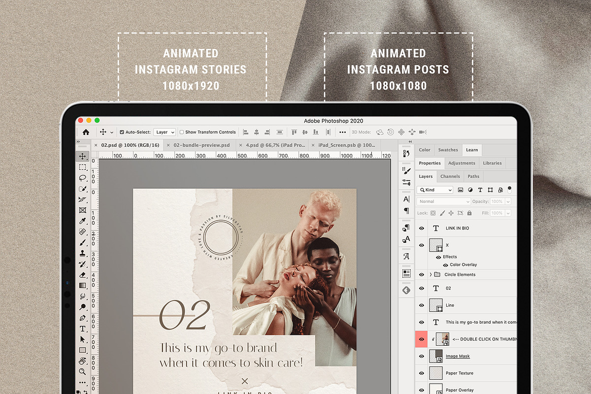The height and width of the screenshot is (394, 591).
Task: Hide the X layer
Action: tap(421, 245)
